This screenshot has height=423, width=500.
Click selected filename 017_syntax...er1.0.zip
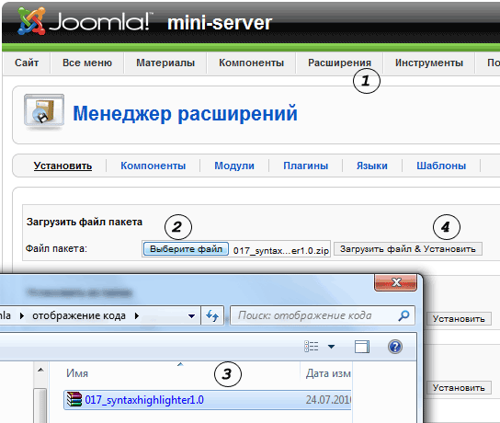[281, 251]
